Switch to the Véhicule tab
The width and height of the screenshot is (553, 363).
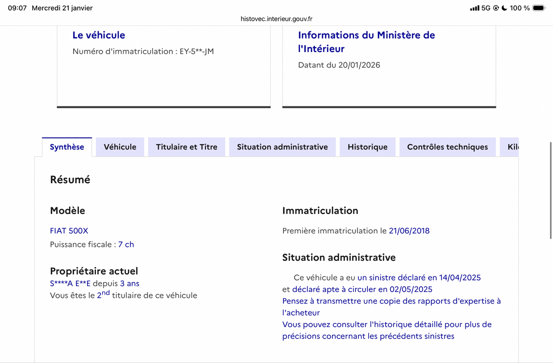(120, 147)
